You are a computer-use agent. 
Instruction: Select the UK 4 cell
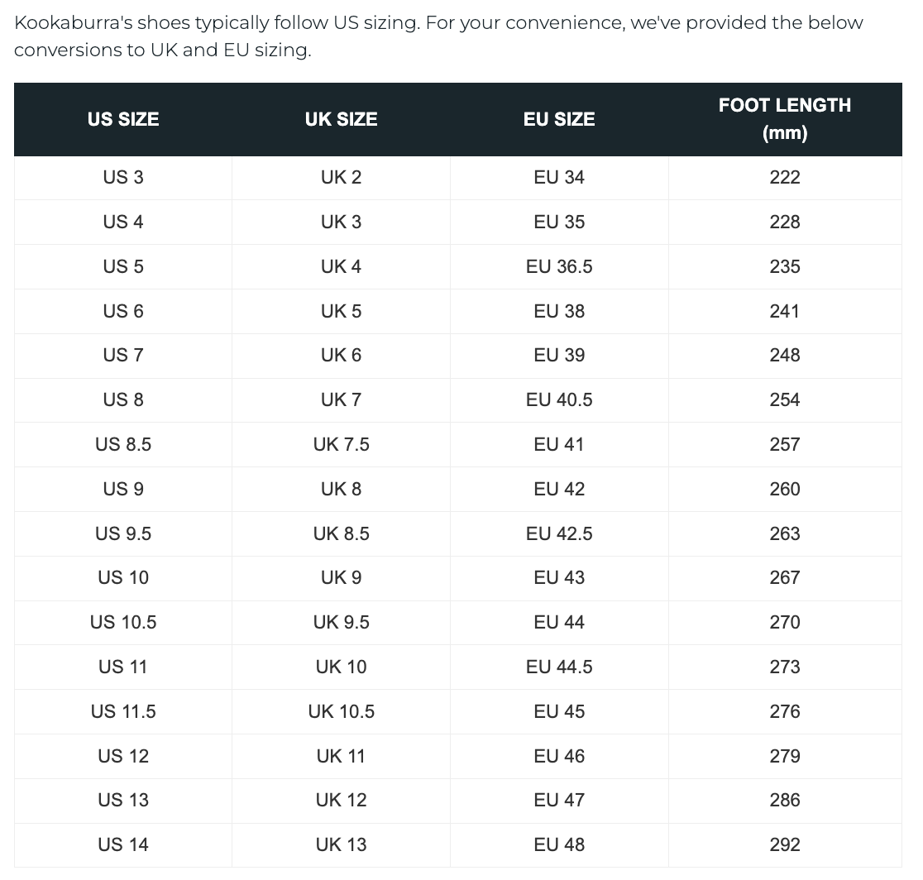341,266
